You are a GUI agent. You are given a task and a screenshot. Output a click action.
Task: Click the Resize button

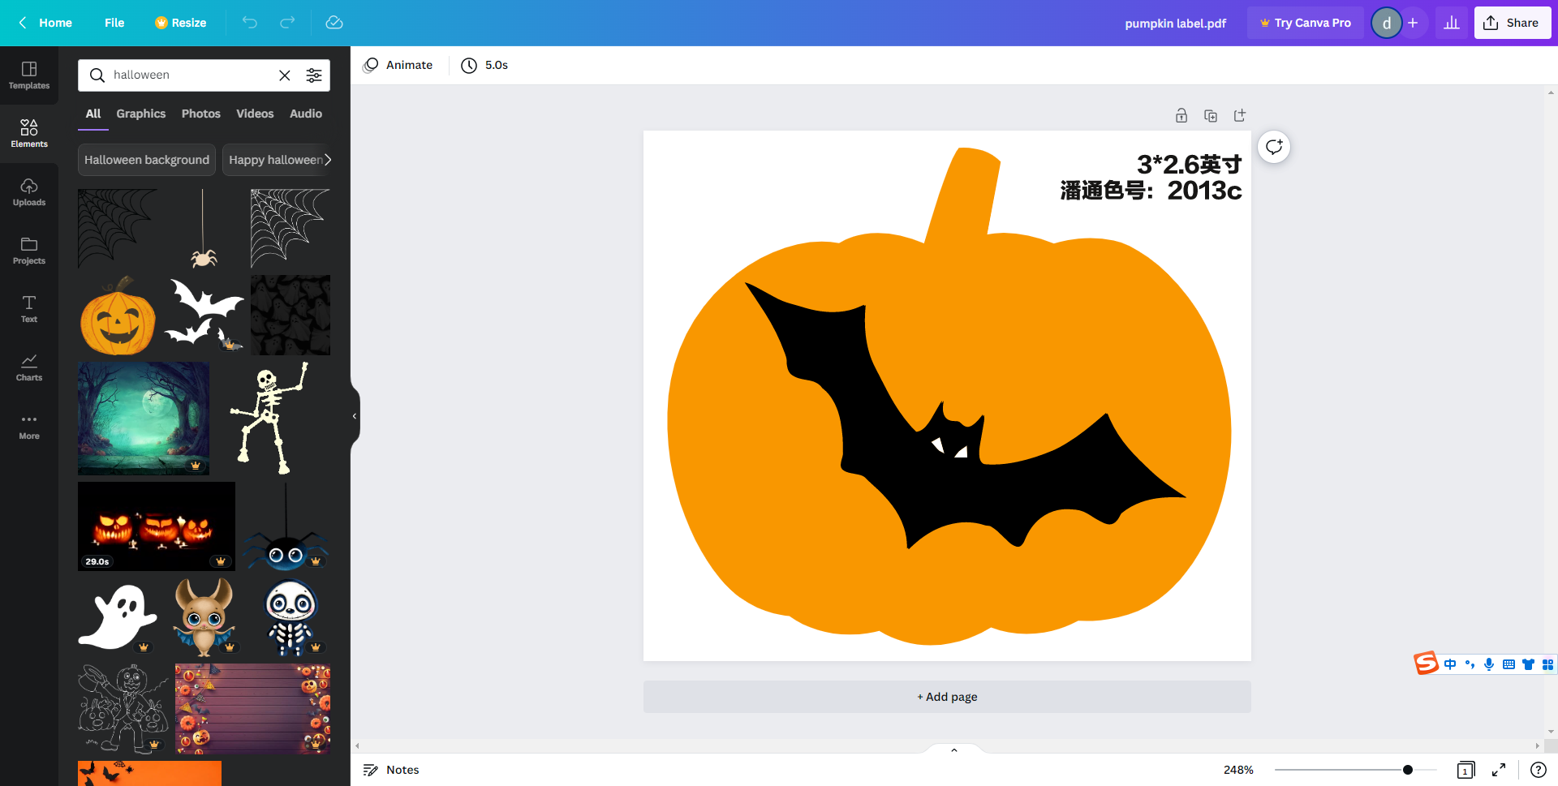pos(181,23)
